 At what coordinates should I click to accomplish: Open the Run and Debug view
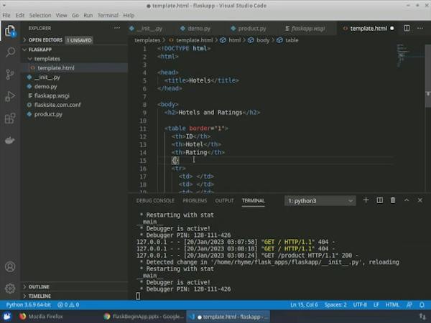(x=10, y=96)
